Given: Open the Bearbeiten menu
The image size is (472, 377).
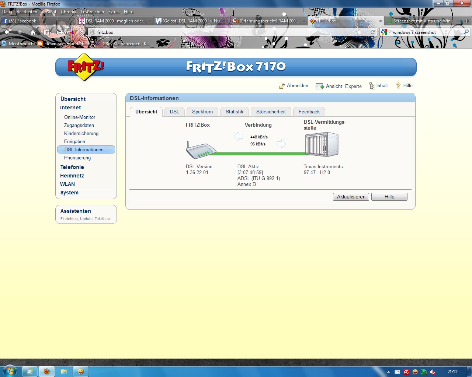Looking at the screenshot, I should click(x=27, y=12).
